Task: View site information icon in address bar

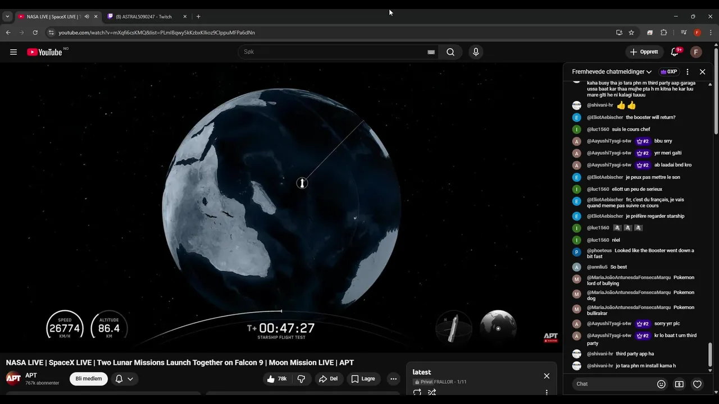Action: pyautogui.click(x=51, y=33)
